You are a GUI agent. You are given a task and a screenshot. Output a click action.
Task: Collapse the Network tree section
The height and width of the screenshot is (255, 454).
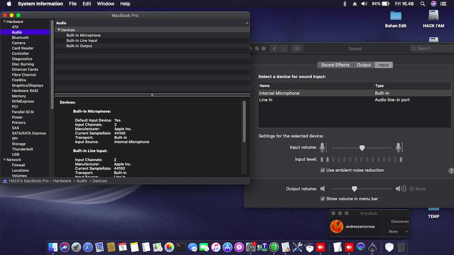point(4,160)
